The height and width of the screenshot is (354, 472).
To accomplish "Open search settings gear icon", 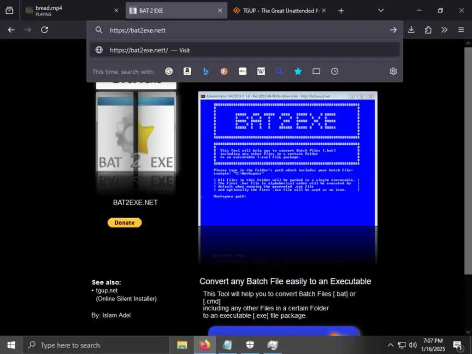I will coord(393,71).
